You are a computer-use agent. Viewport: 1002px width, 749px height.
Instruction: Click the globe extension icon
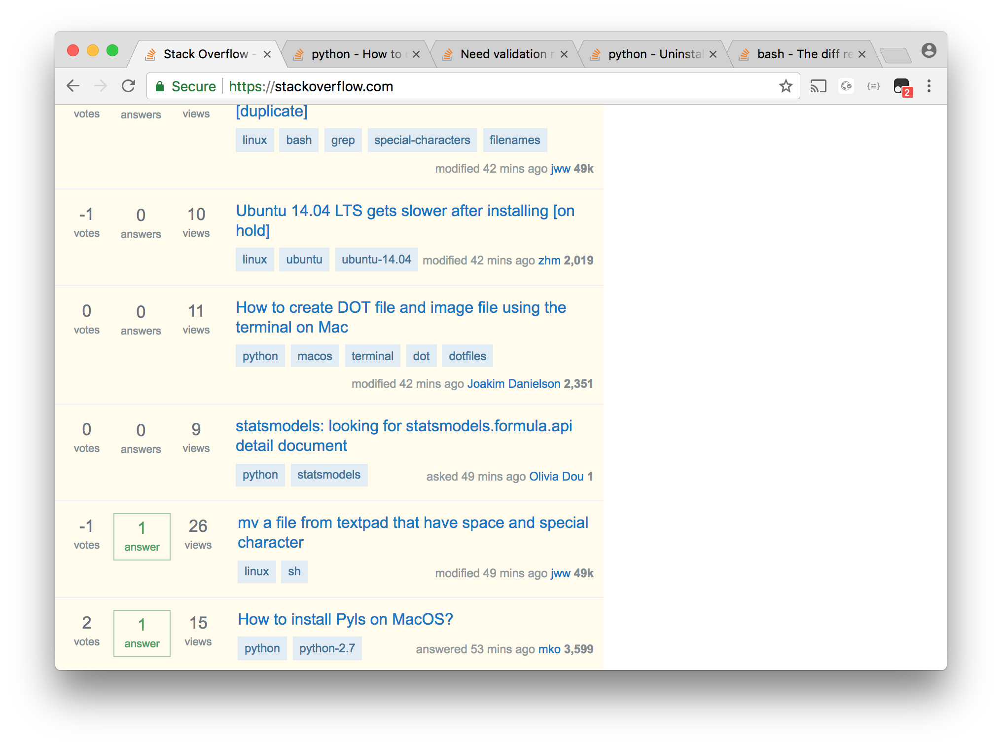tap(846, 86)
